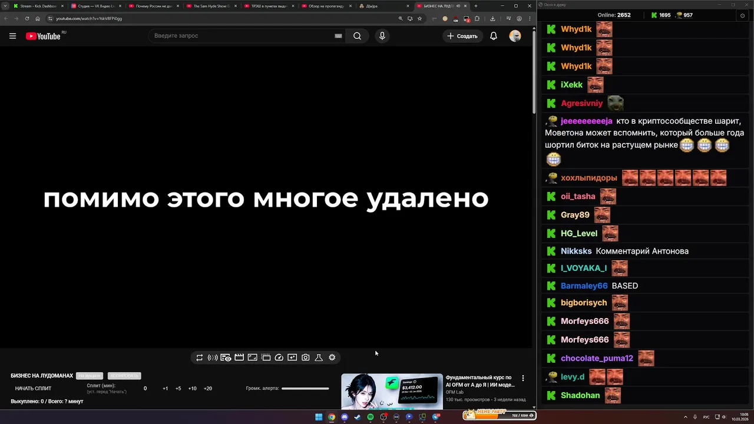Click the window pop-up icon in player toolbar
754x424 pixels.
pyautogui.click(x=266, y=357)
